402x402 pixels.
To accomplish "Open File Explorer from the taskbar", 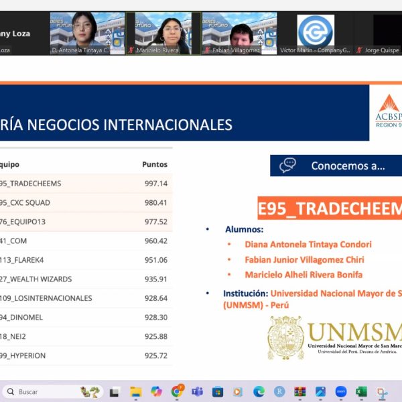I will click(136, 392).
